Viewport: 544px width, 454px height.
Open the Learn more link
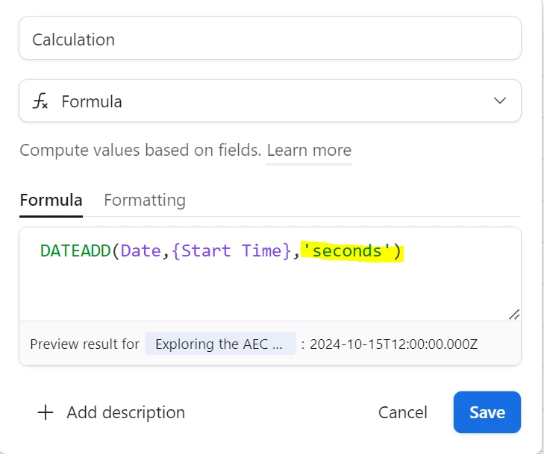[309, 150]
